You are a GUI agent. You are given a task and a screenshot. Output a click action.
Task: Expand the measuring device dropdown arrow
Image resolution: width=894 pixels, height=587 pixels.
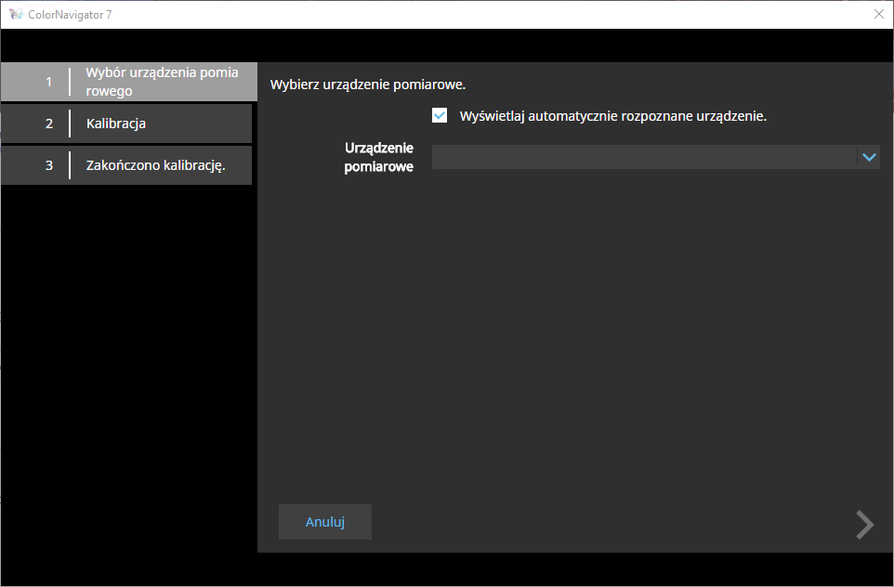tap(869, 157)
